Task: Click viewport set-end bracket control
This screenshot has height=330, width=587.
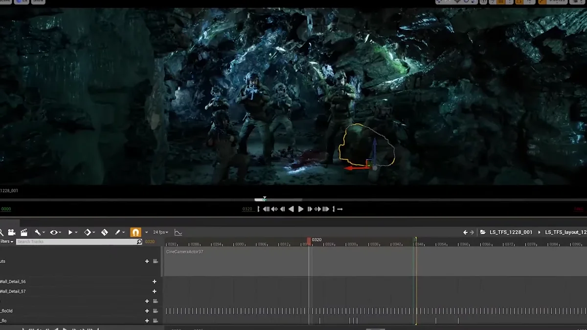Action: tap(334, 209)
